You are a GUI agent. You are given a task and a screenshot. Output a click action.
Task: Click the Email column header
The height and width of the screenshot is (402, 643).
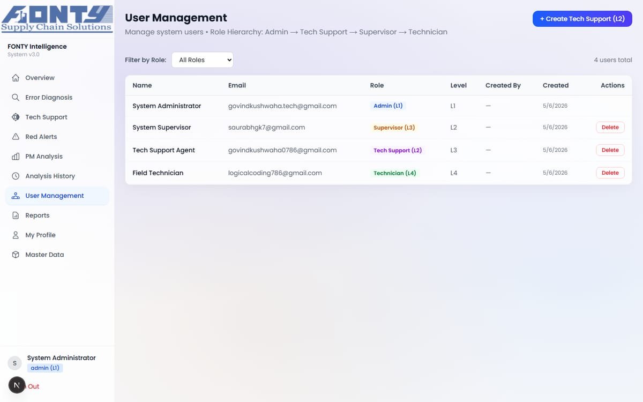[237, 85]
